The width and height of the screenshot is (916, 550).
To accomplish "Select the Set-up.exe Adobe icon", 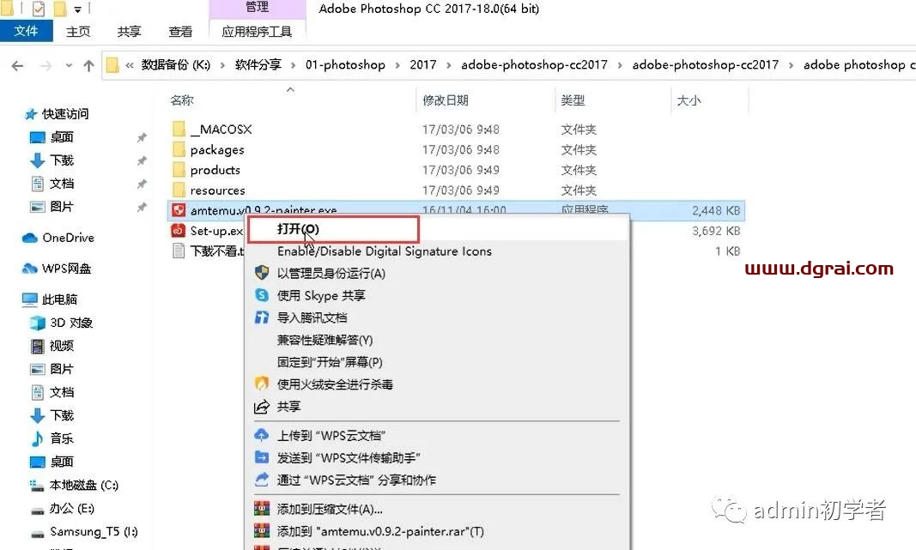I will coord(179,231).
